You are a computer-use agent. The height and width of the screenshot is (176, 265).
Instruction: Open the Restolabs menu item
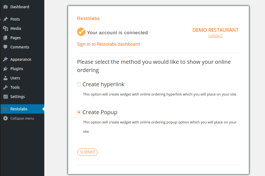point(19,109)
